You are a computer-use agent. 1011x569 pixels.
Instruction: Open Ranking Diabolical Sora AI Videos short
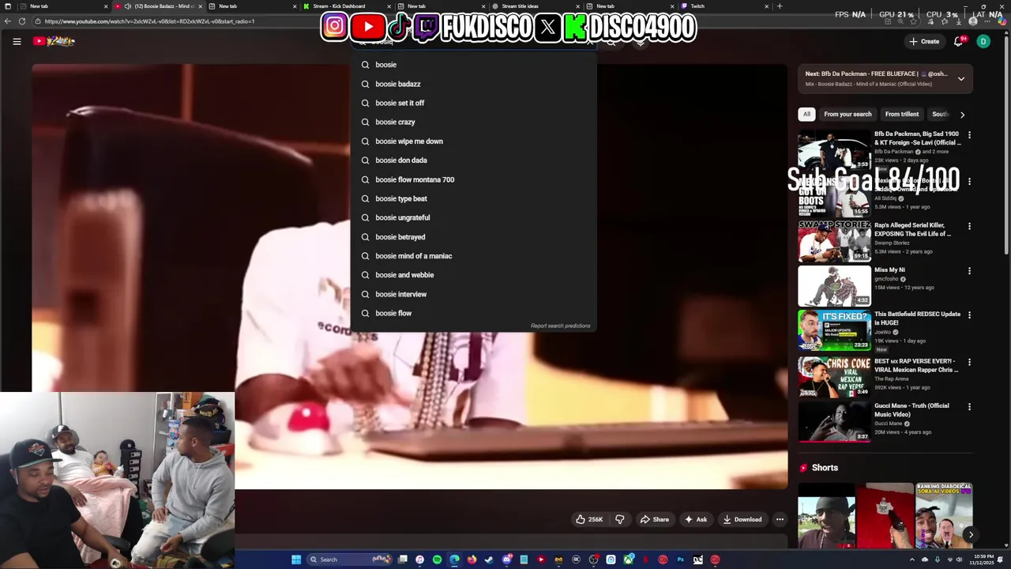tap(944, 515)
